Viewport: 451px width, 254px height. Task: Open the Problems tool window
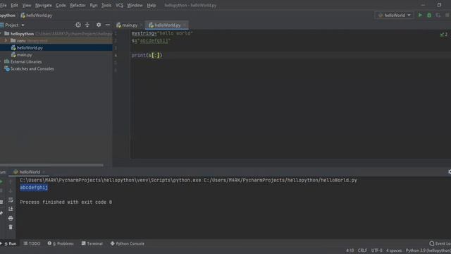tap(61, 243)
